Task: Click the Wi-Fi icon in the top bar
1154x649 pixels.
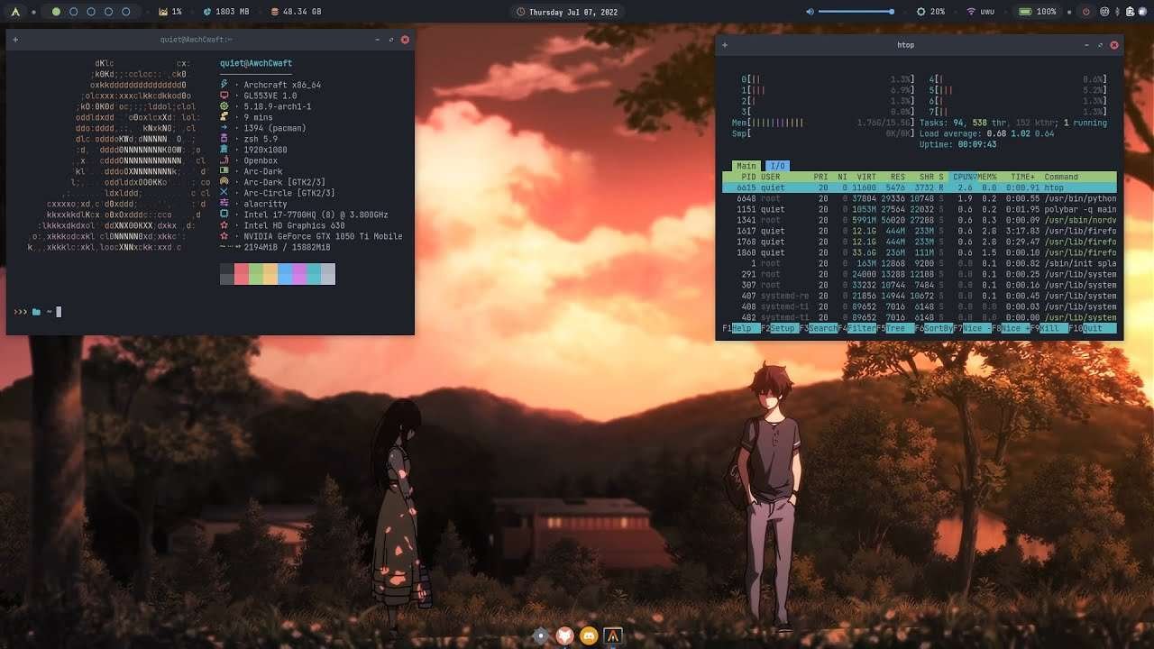Action: tap(971, 12)
